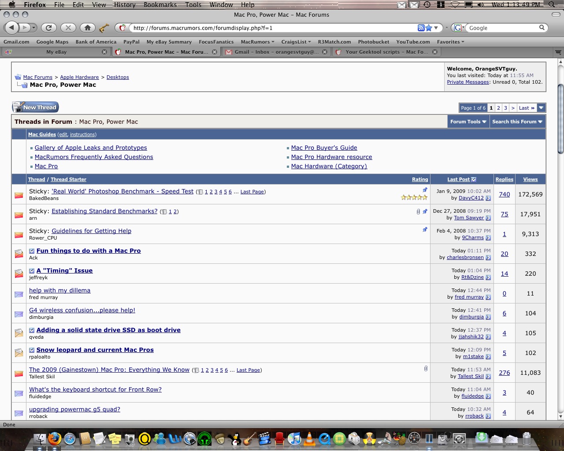Open Apple Hardware breadcrumb link
The image size is (564, 451).
point(79,77)
